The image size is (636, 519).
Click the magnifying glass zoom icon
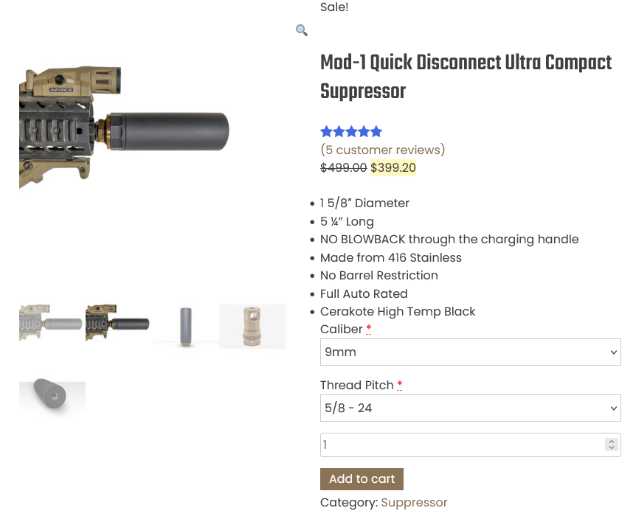301,30
